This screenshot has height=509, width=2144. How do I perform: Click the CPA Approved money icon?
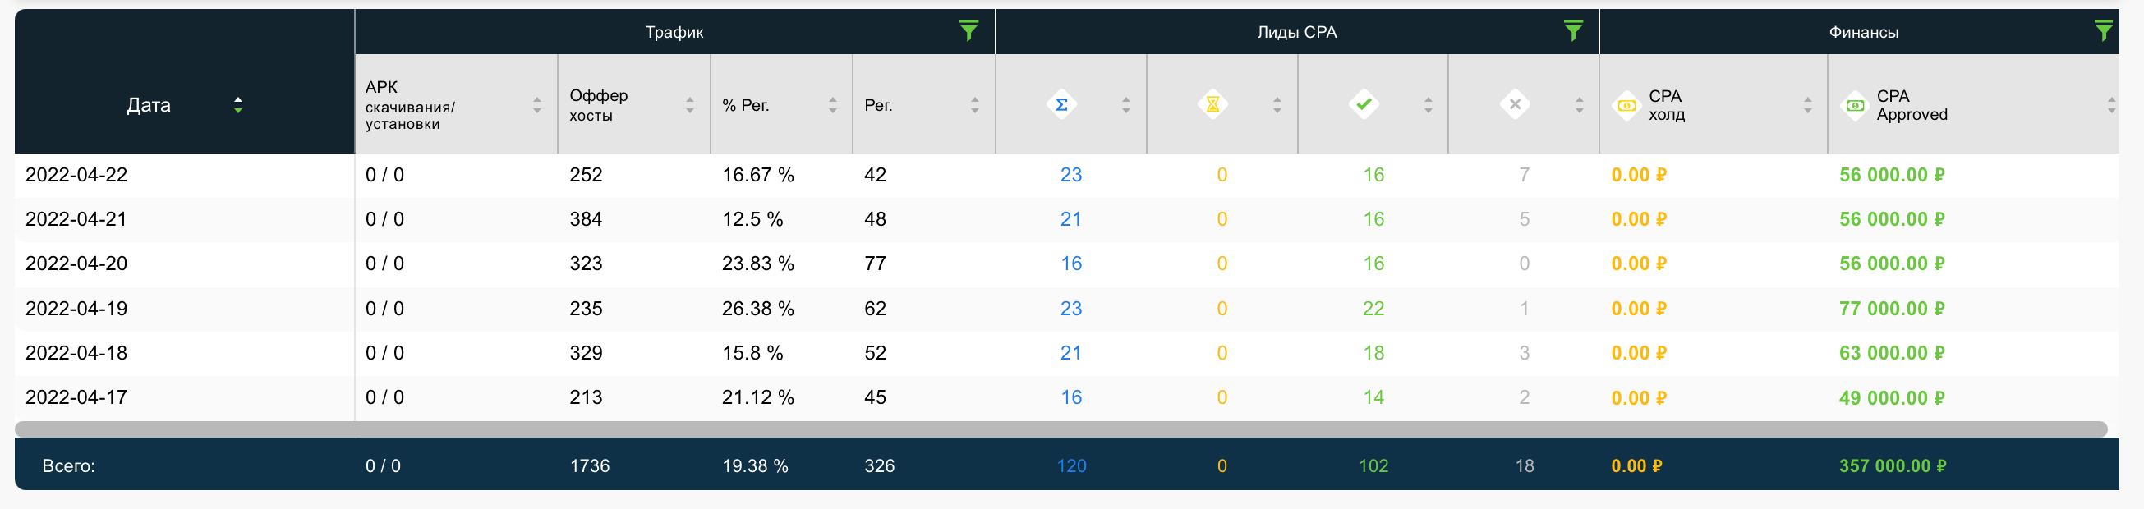(x=1855, y=106)
